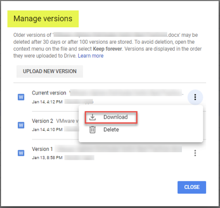Open the Learn more link
The width and height of the screenshot is (220, 208).
[x=91, y=56]
